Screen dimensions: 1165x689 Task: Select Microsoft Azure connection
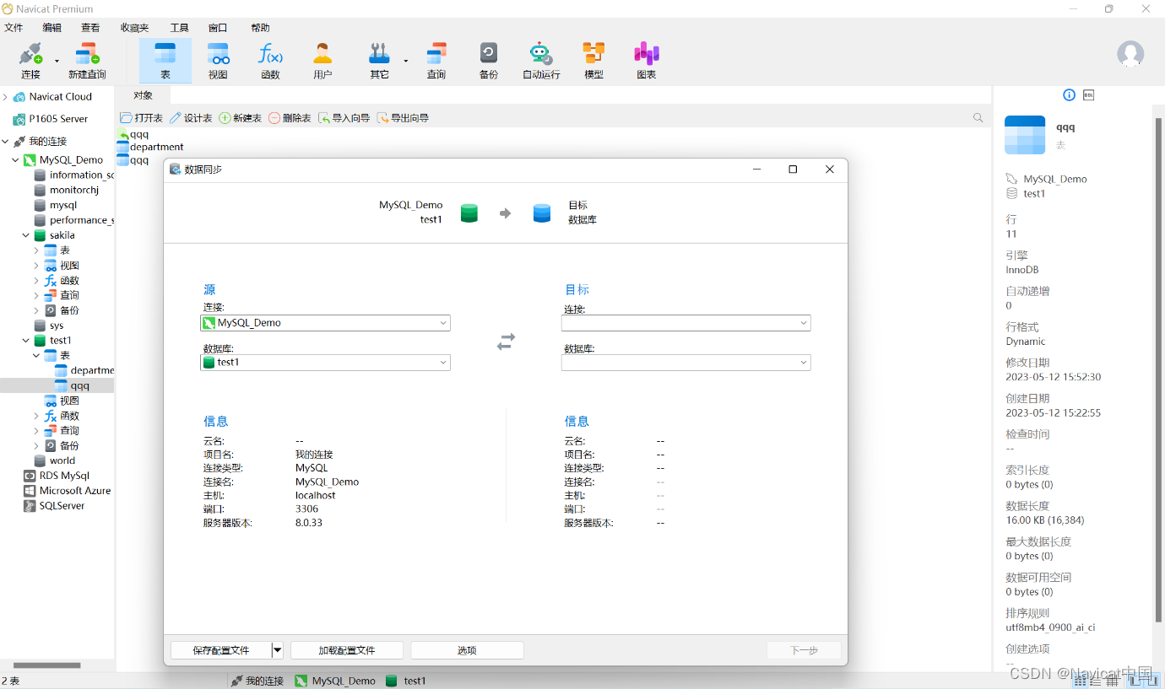[x=67, y=491]
